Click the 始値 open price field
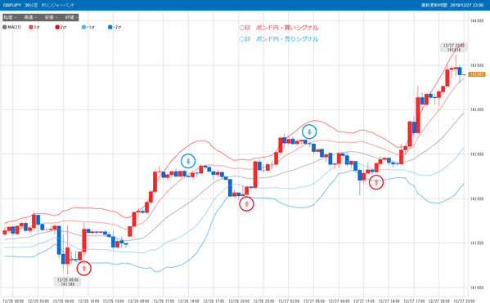The height and width of the screenshot is (303, 490). 11,17
